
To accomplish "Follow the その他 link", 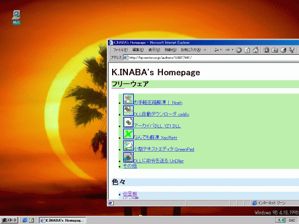I will [x=130, y=166].
